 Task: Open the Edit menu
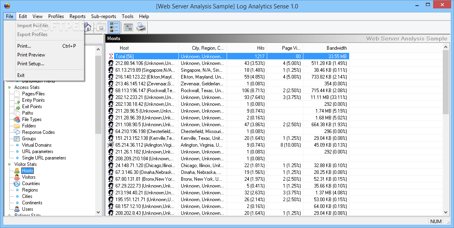[23, 16]
